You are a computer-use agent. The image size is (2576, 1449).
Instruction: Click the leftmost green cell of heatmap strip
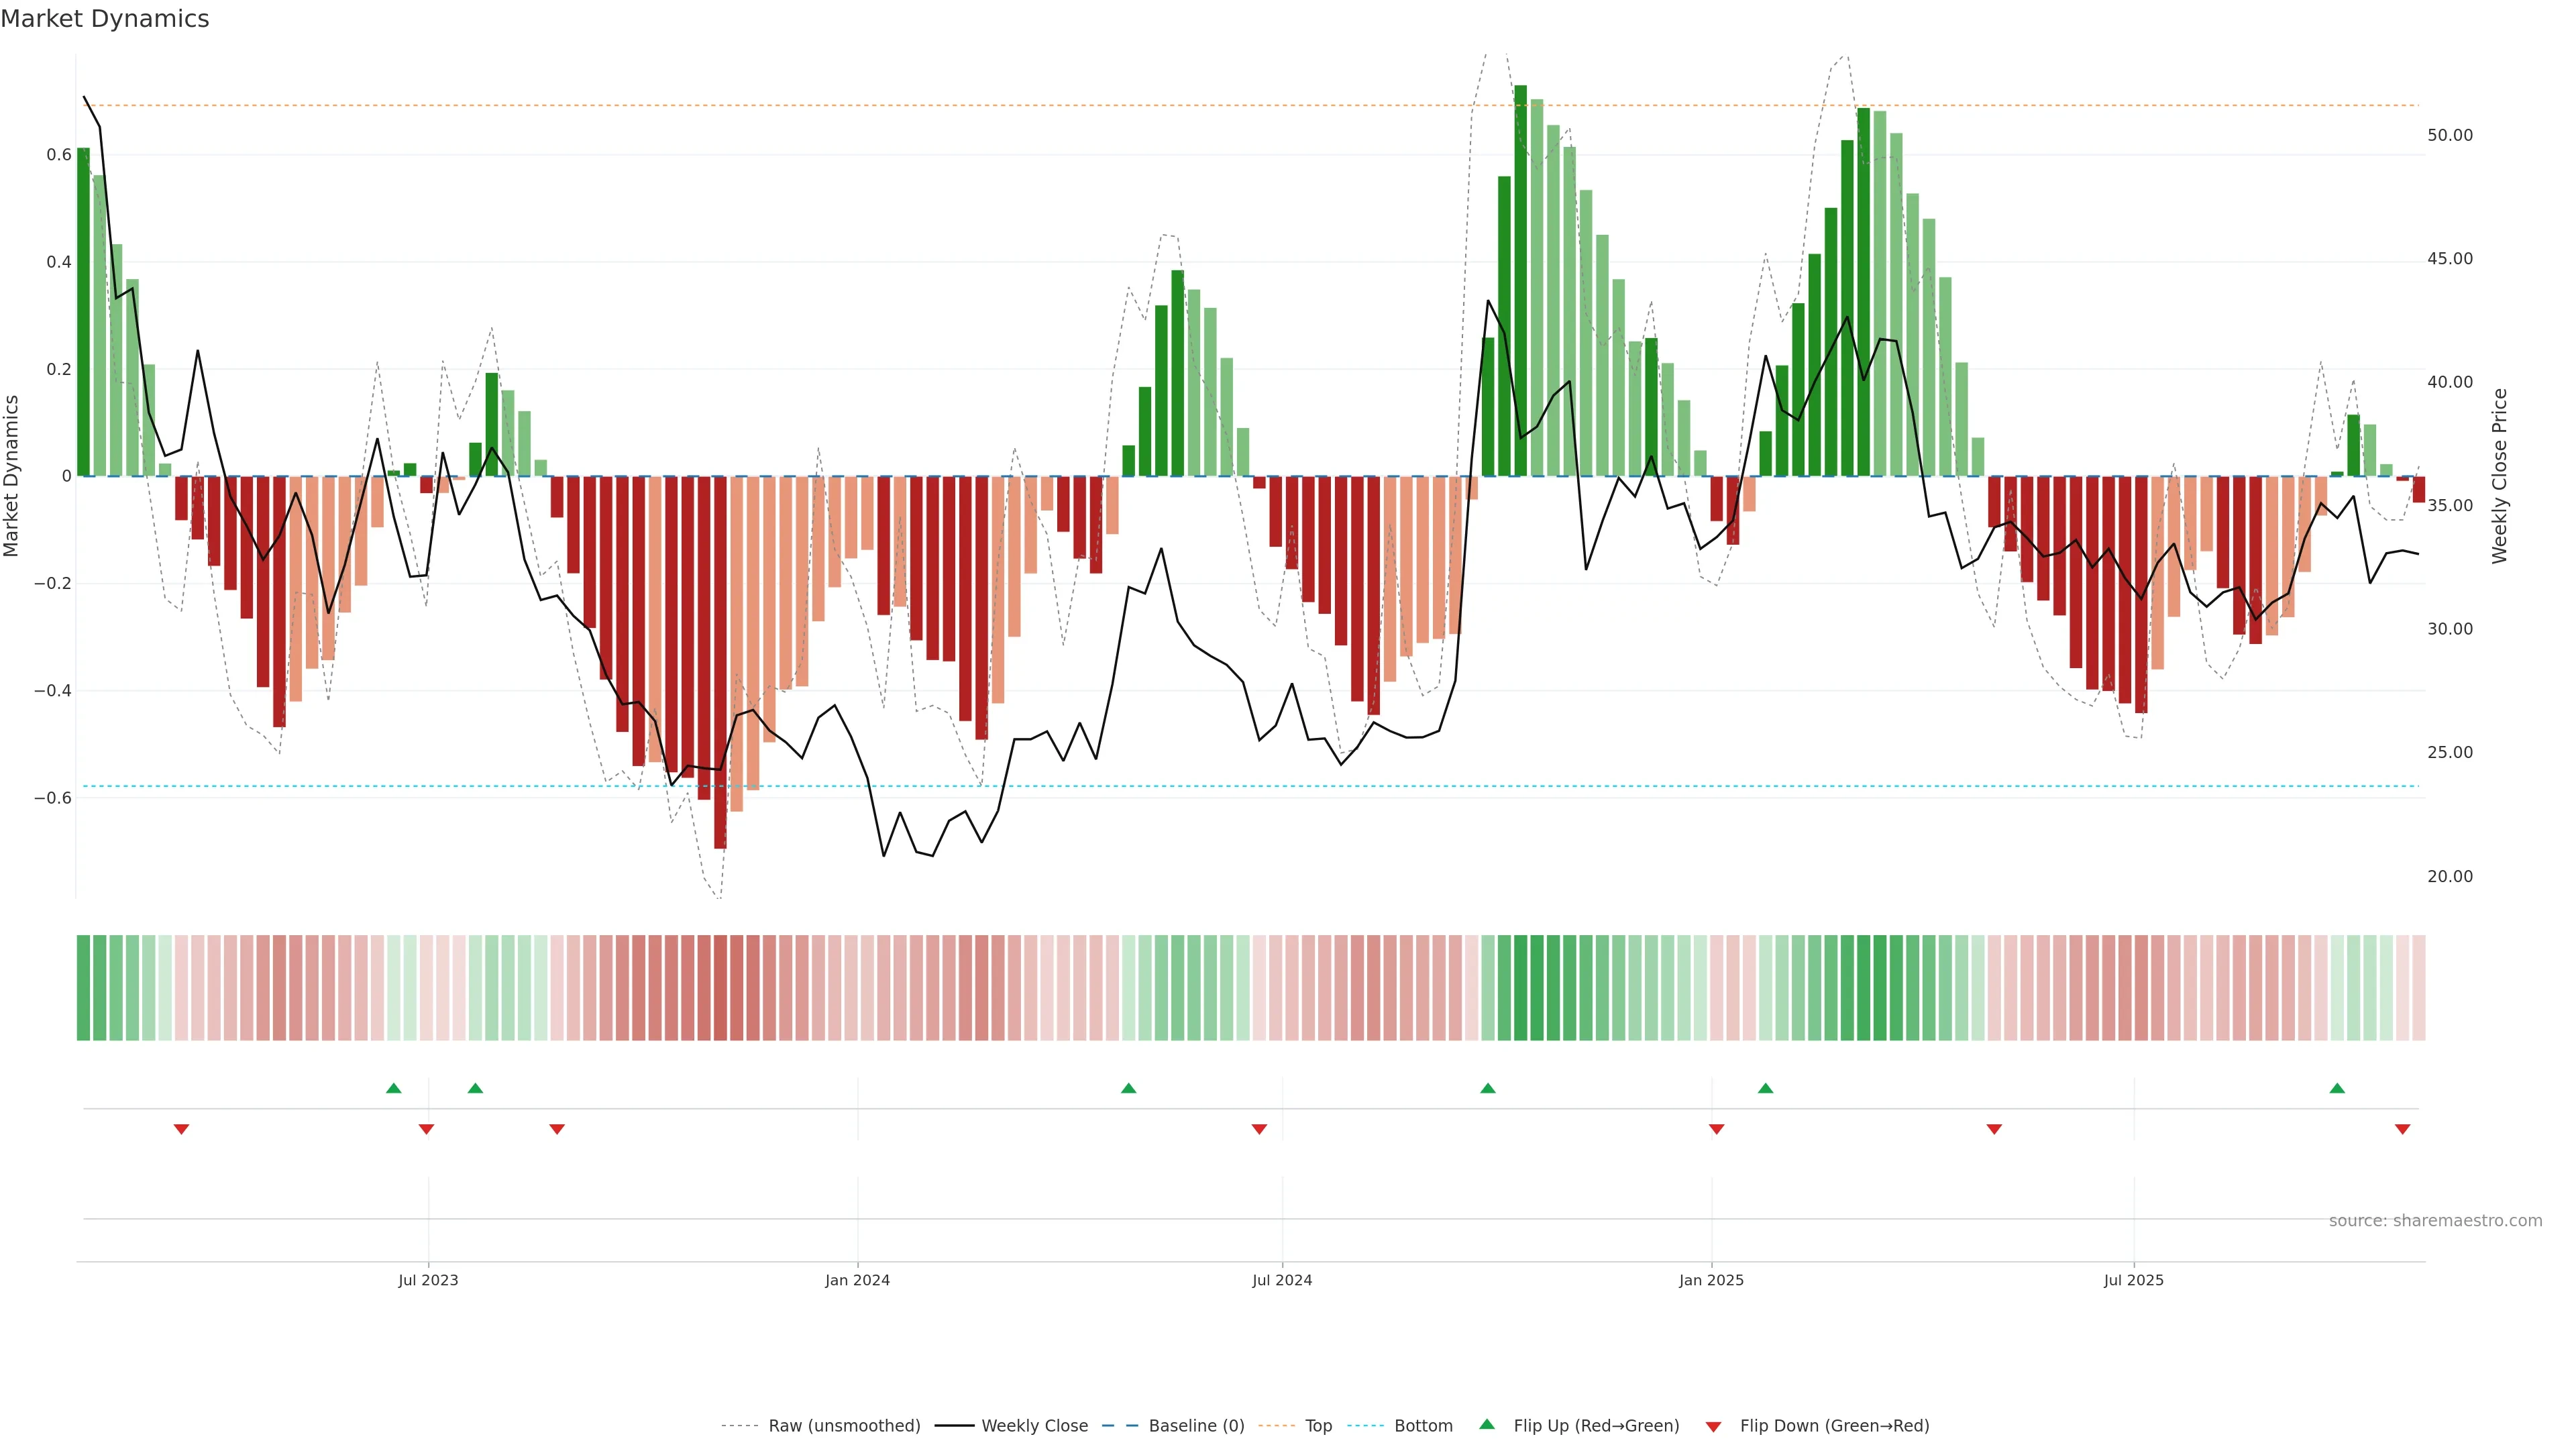(x=83, y=988)
